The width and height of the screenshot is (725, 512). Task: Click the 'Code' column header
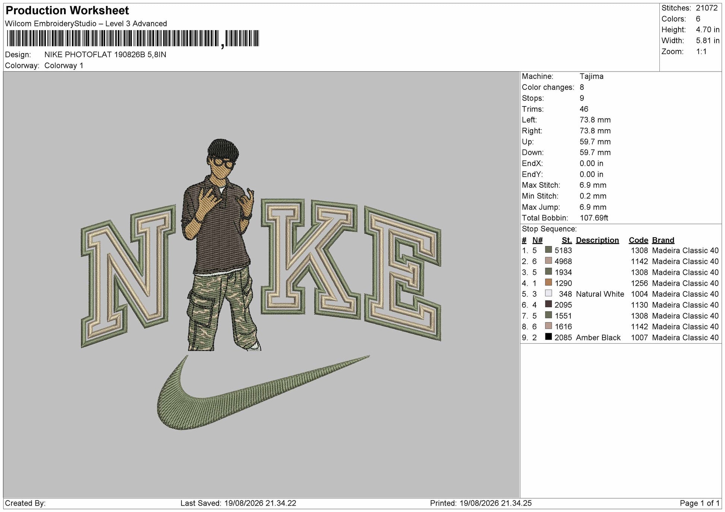[x=639, y=240]
